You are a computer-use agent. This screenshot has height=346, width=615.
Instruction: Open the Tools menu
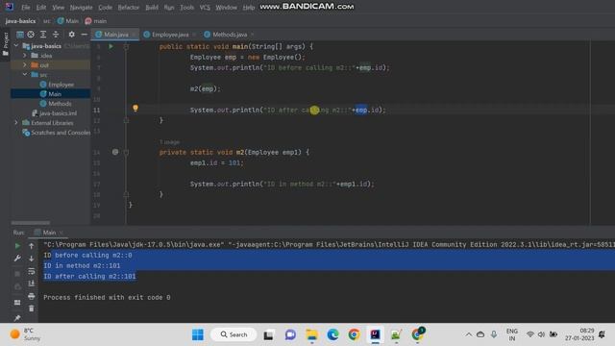[186, 8]
